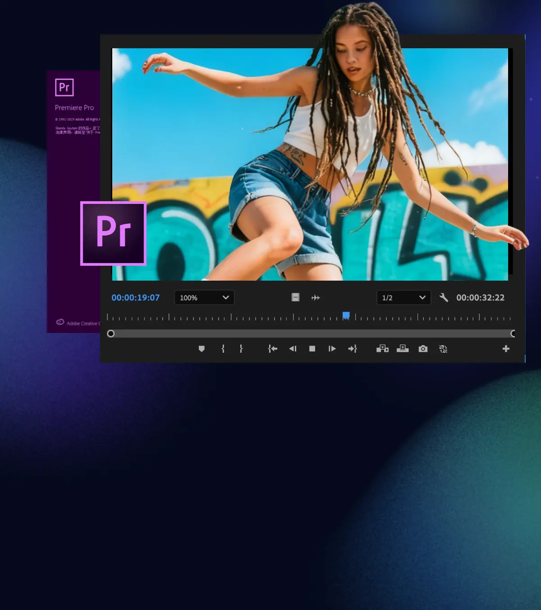Open the 1/2 playback resolution dropdown
The height and width of the screenshot is (610, 541).
coord(403,297)
